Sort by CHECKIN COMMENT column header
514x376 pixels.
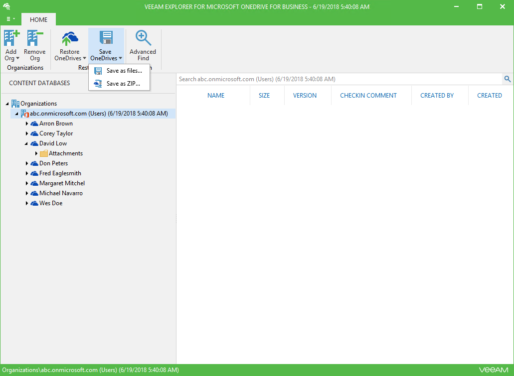coord(368,96)
